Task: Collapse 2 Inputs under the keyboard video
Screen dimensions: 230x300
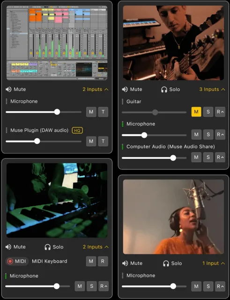Action: click(96, 247)
